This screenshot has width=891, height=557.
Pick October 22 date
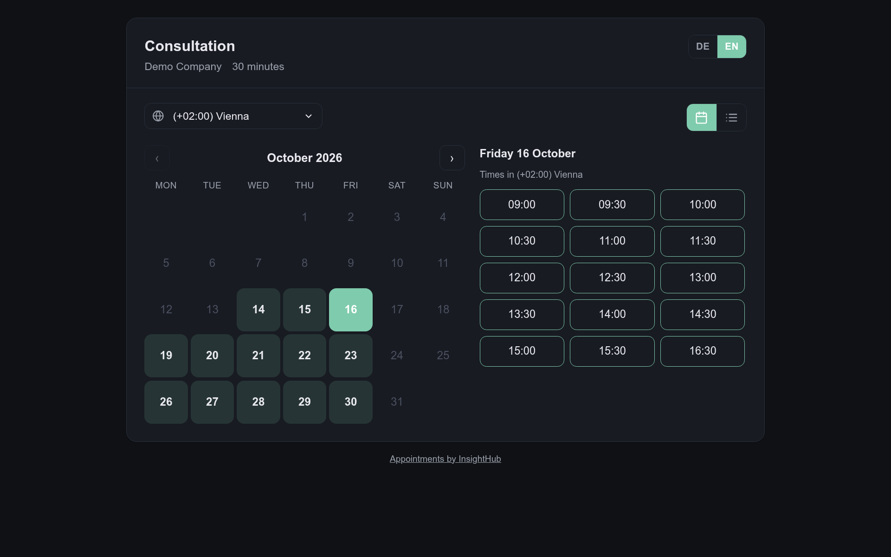click(304, 356)
